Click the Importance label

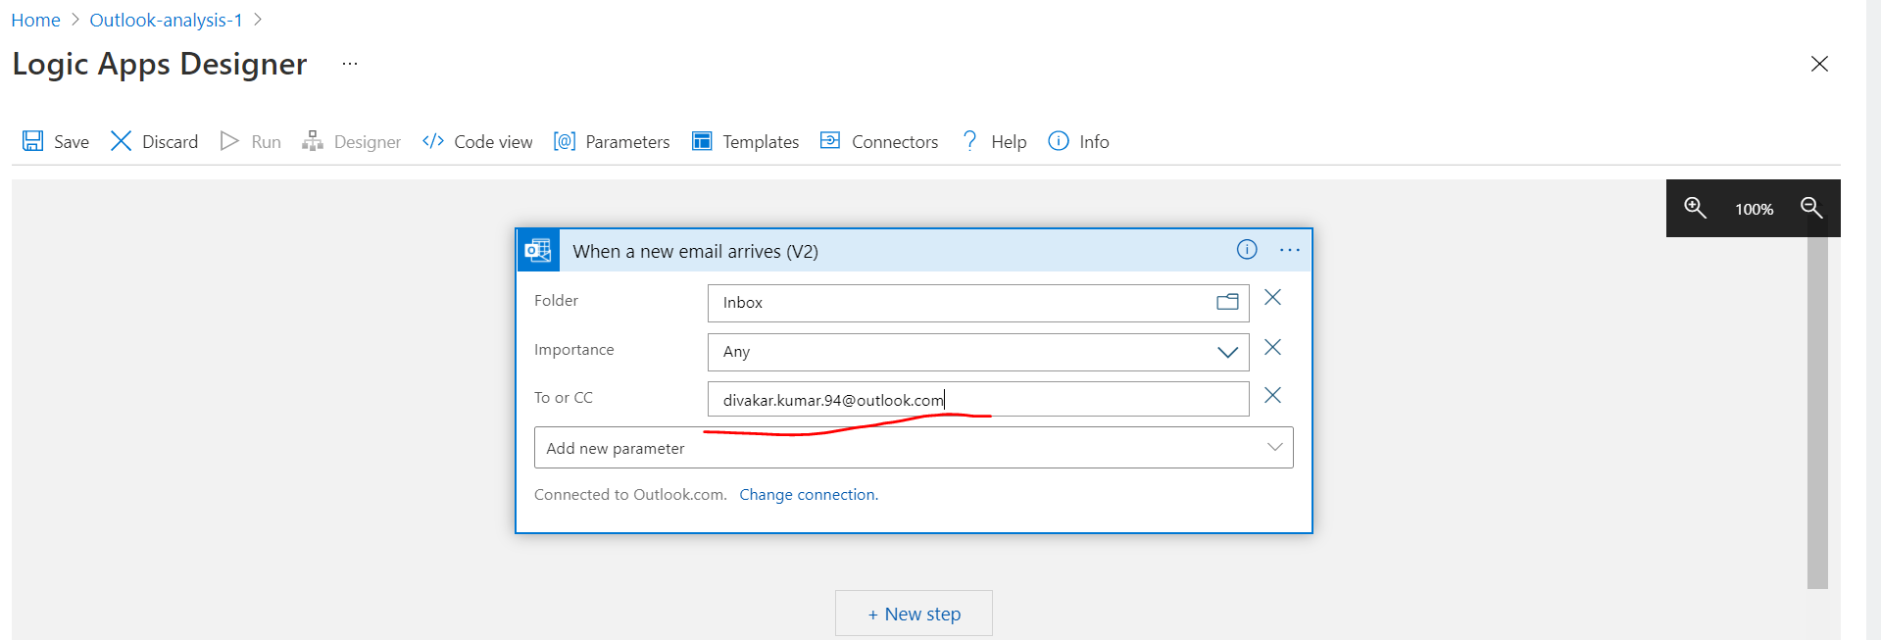tap(573, 350)
